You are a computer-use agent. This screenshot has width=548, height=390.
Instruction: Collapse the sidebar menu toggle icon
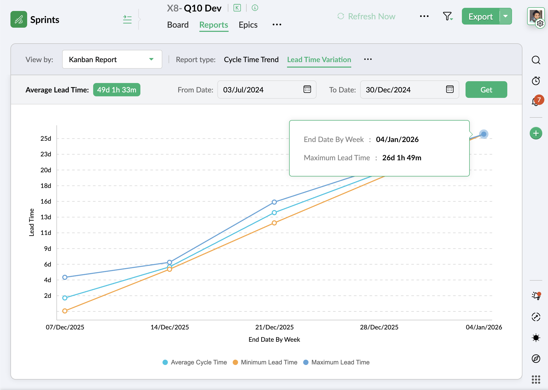pos(127,20)
